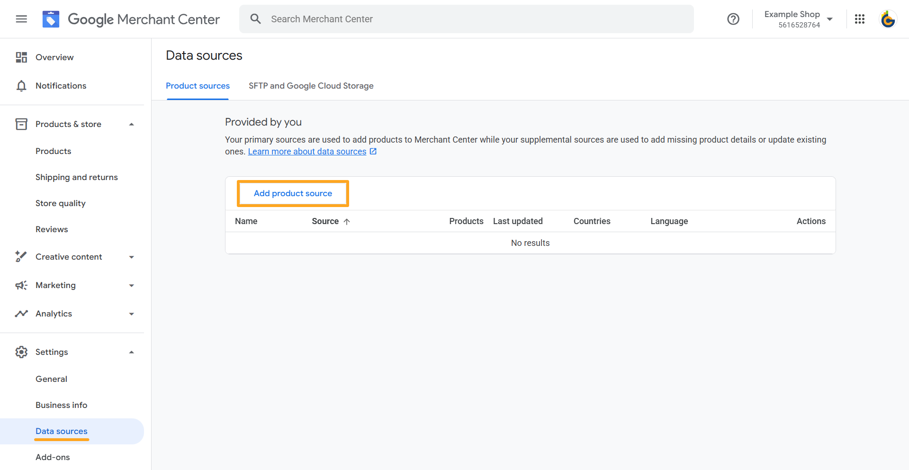The height and width of the screenshot is (470, 909).
Task: Open the help question mark icon
Action: coord(733,19)
